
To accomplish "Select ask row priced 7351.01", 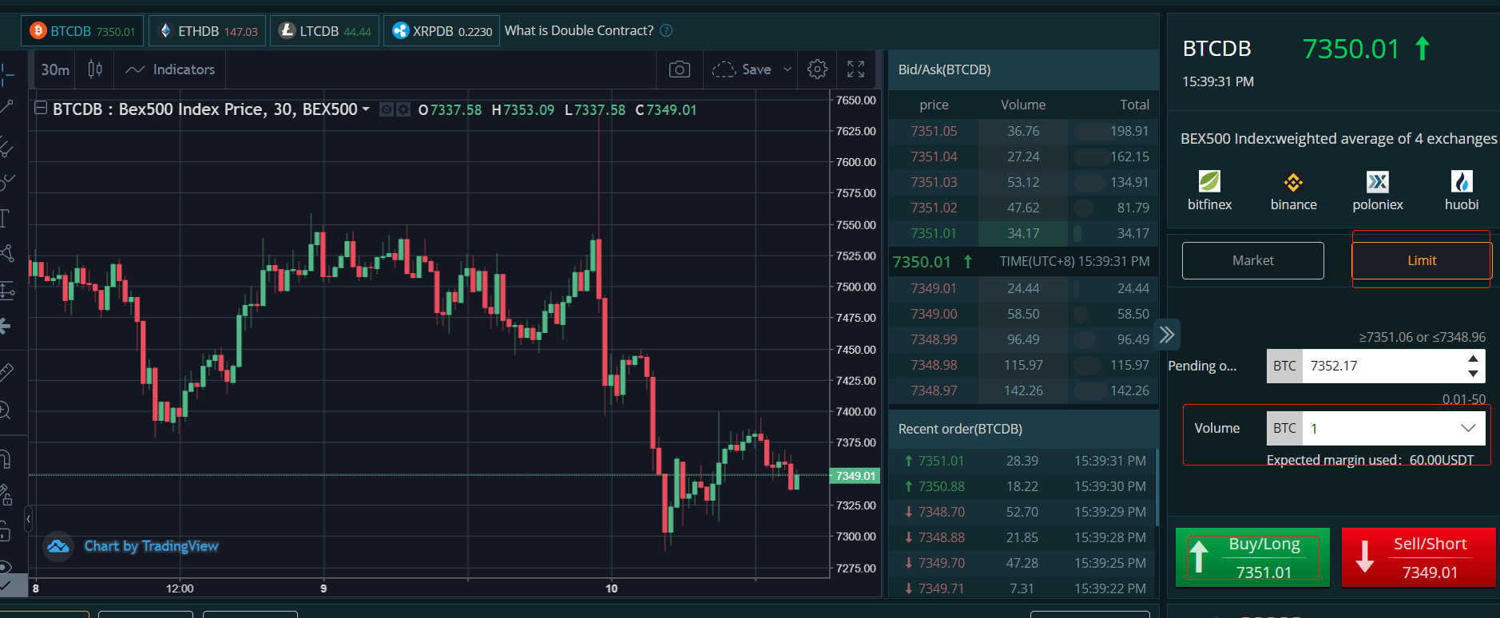I will point(1023,233).
